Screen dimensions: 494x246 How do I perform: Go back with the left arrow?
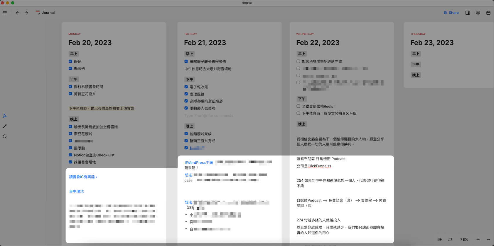(x=18, y=13)
